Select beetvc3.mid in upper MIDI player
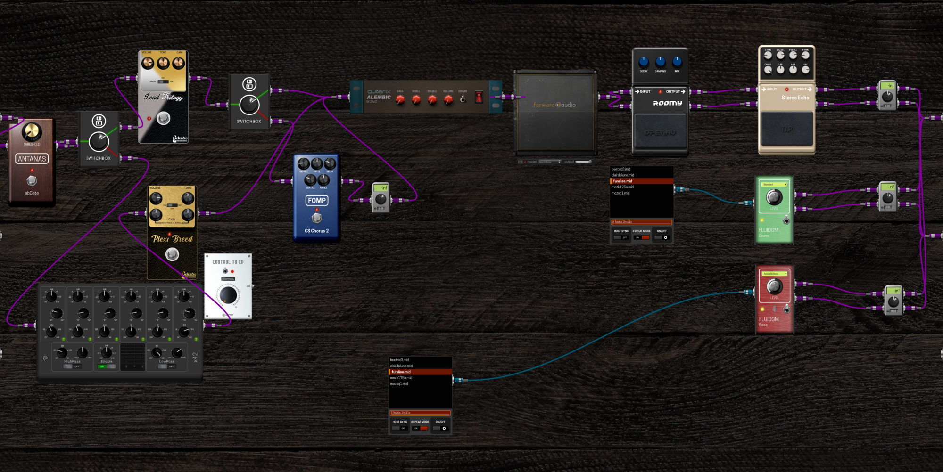 (x=642, y=169)
